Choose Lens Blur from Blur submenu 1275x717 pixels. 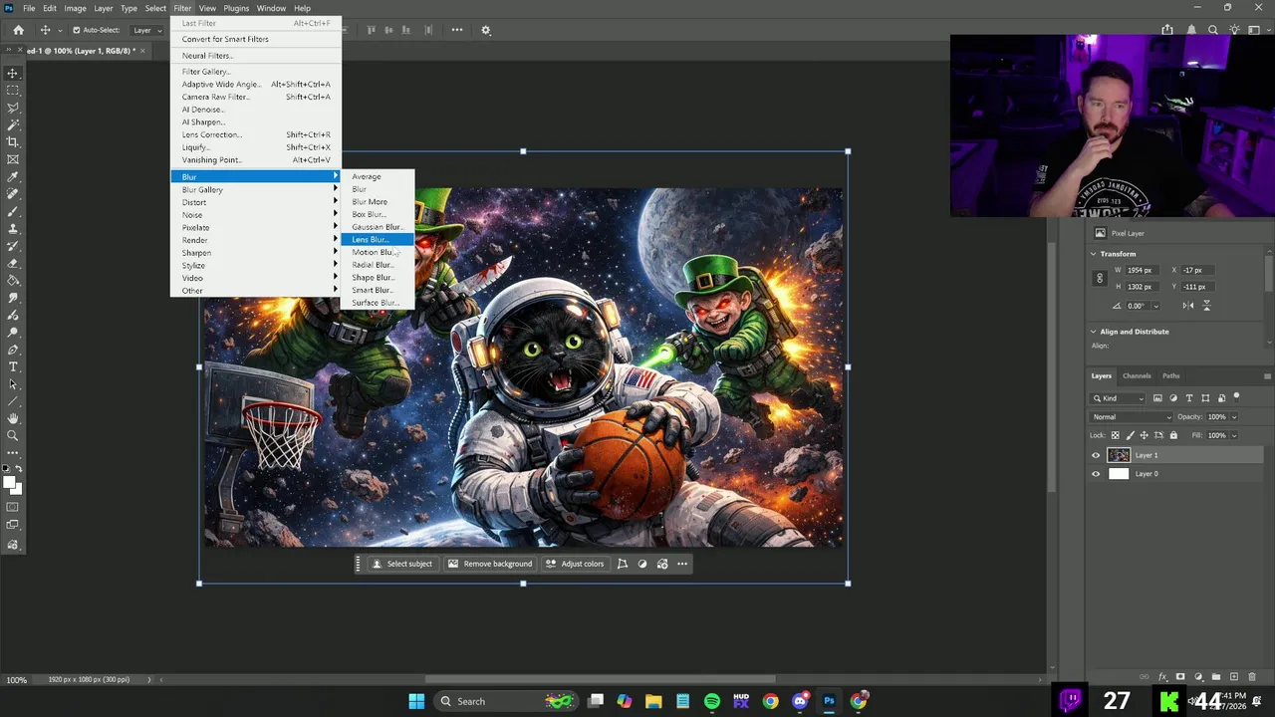tap(377, 240)
